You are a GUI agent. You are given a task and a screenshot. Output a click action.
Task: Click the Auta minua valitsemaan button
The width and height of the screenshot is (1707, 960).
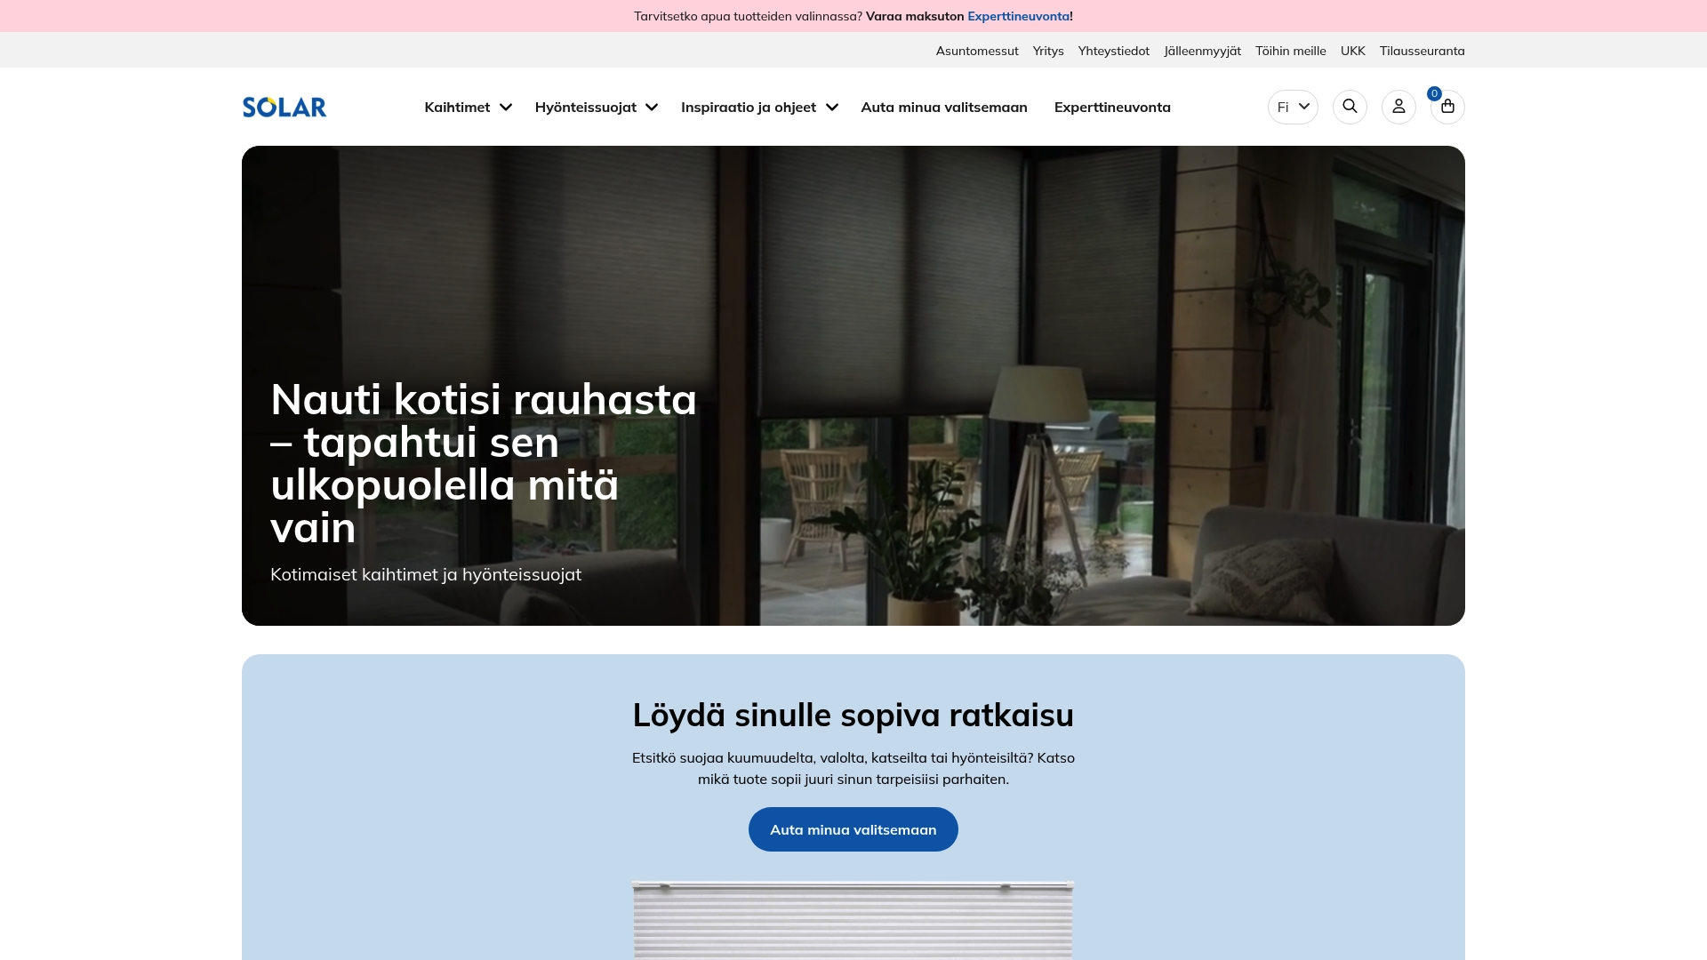tap(853, 828)
